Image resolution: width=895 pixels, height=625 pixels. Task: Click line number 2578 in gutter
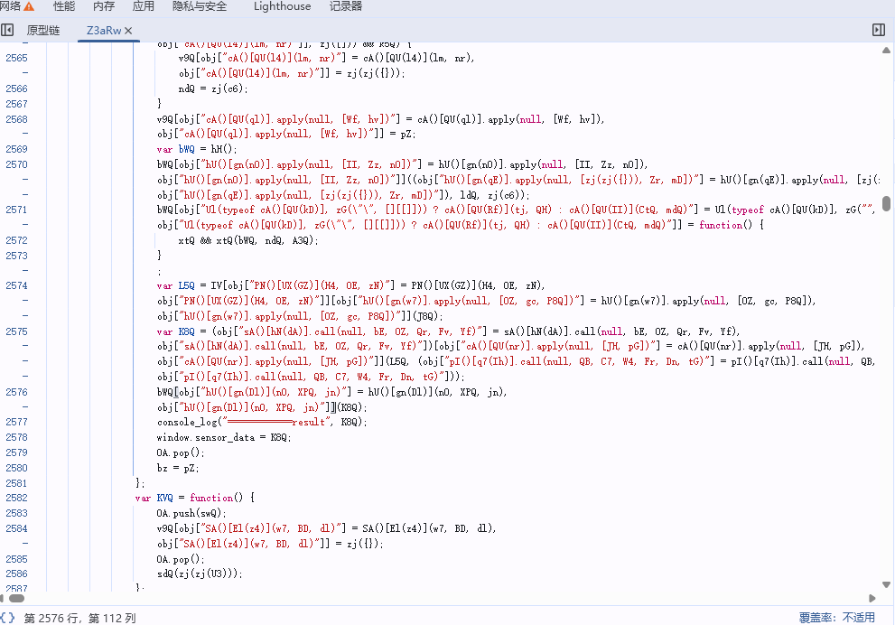click(16, 437)
